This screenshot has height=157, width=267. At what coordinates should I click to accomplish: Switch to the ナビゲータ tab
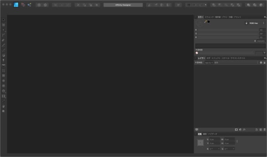tap(213, 134)
